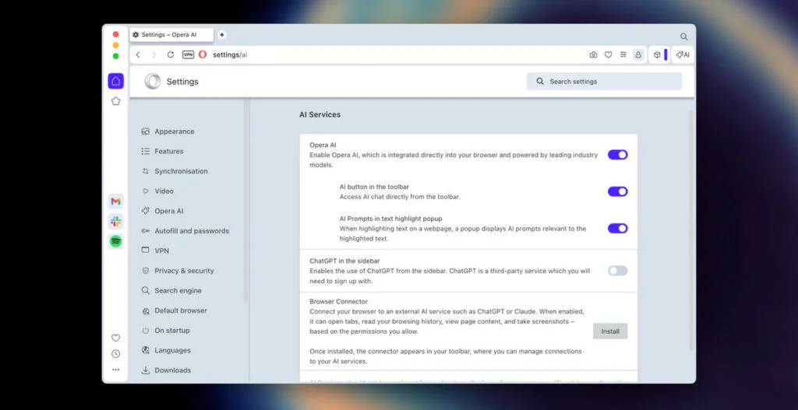This screenshot has width=798, height=410.
Task: Toggle AI button in the toolbar switch
Action: coord(617,191)
